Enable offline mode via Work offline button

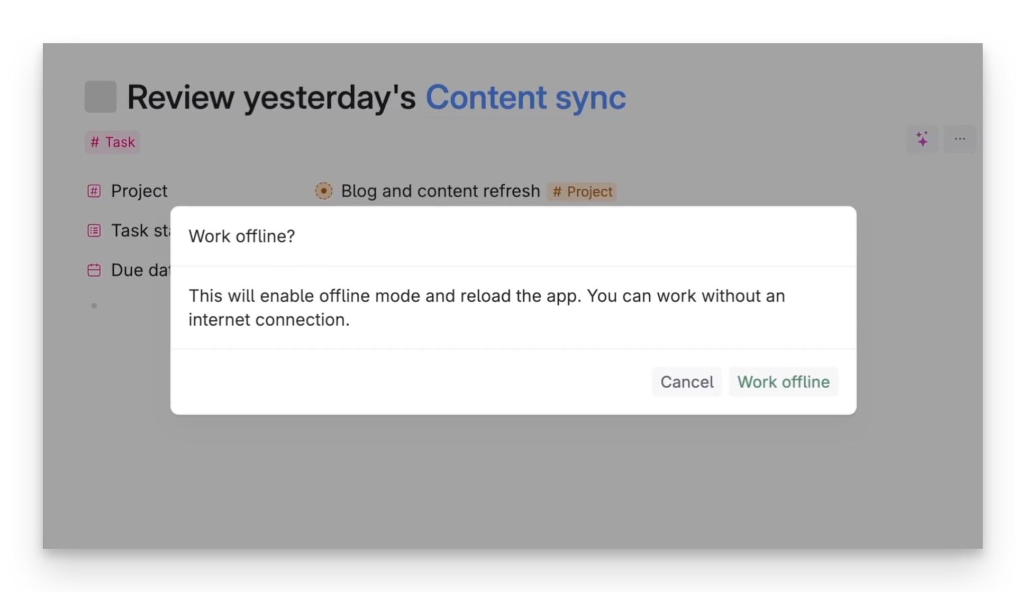tap(783, 382)
